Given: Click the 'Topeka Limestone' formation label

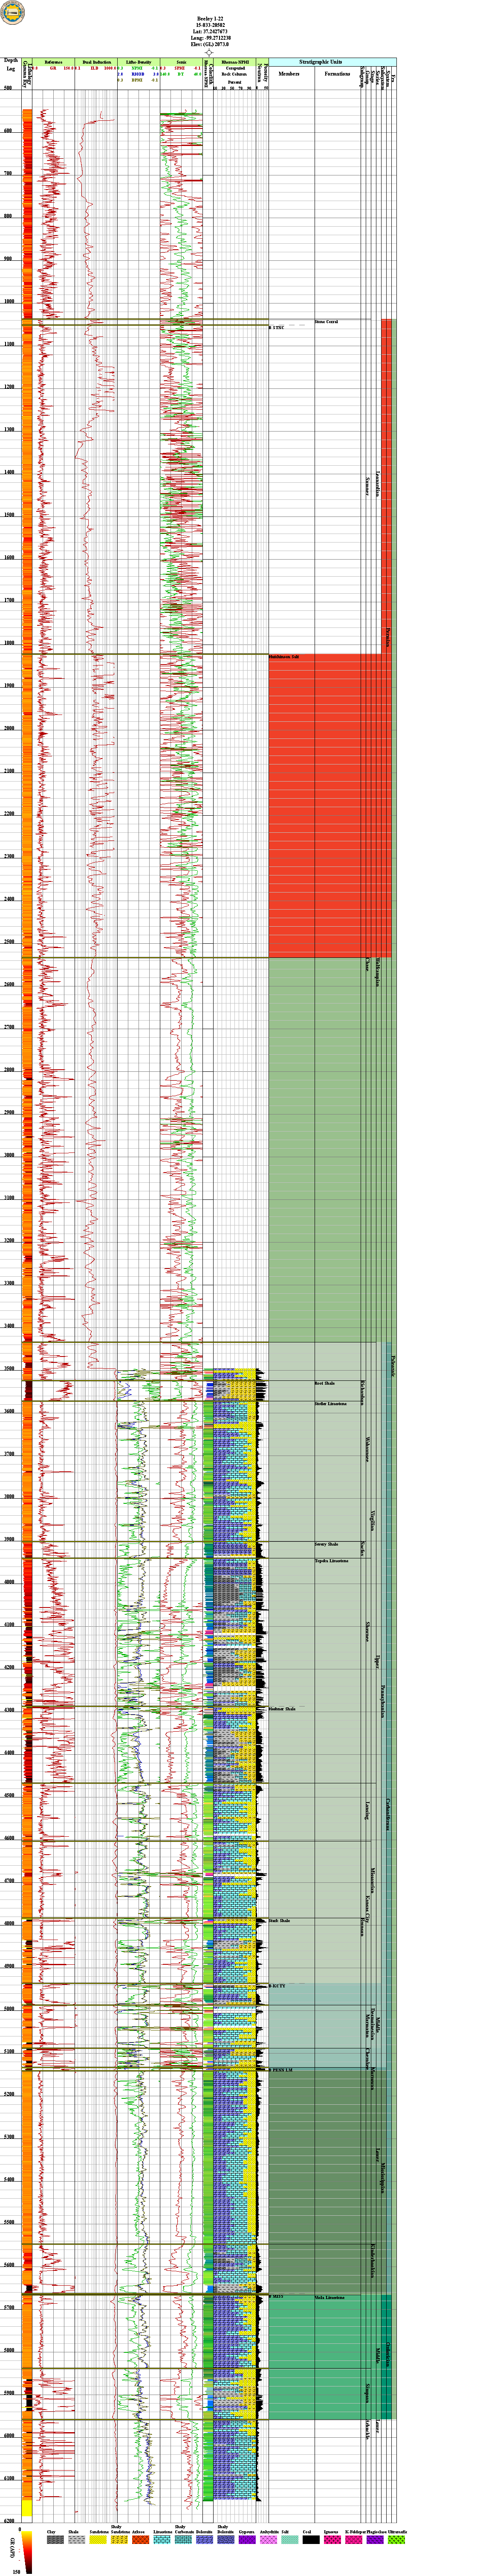Looking at the screenshot, I should pos(331,1561).
